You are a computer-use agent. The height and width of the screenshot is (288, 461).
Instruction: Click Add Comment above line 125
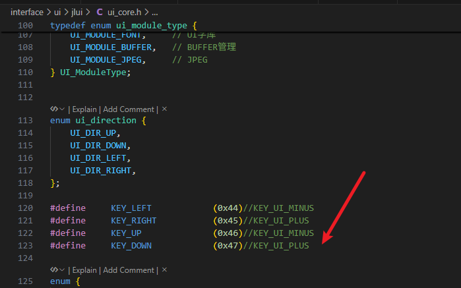pos(129,270)
